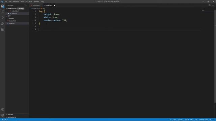
Task: Open the Run menu
Action: (x=30, y=2)
